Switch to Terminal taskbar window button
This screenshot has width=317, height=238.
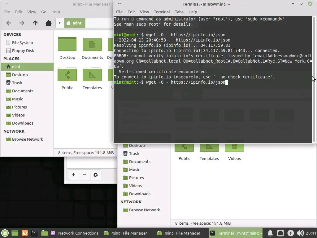236,233
